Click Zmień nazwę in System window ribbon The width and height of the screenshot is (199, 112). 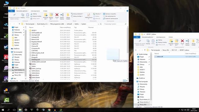tap(62, 16)
